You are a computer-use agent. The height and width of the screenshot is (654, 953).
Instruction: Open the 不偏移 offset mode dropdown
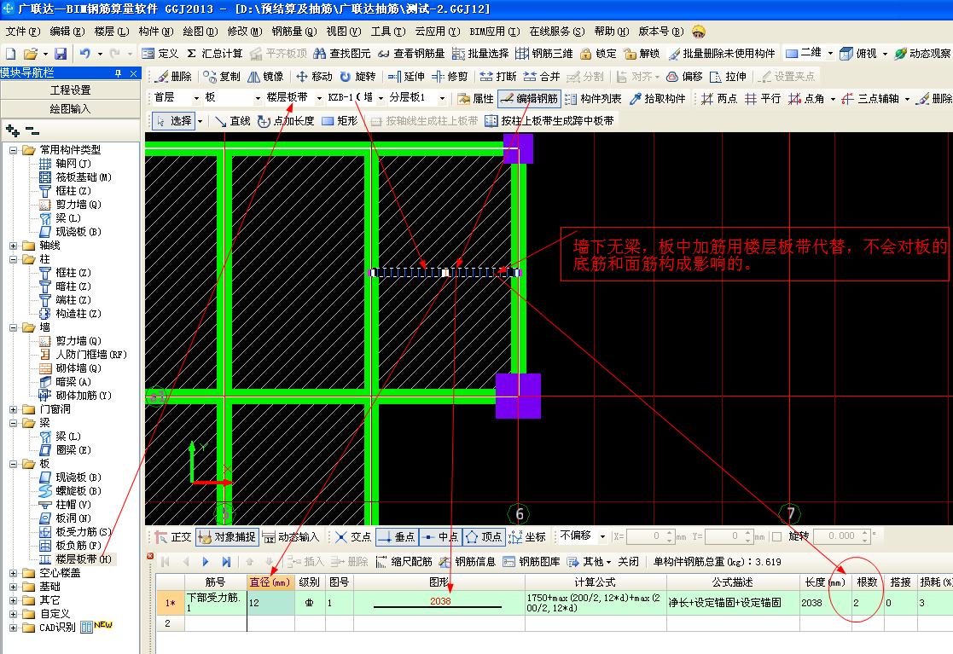[x=603, y=536]
